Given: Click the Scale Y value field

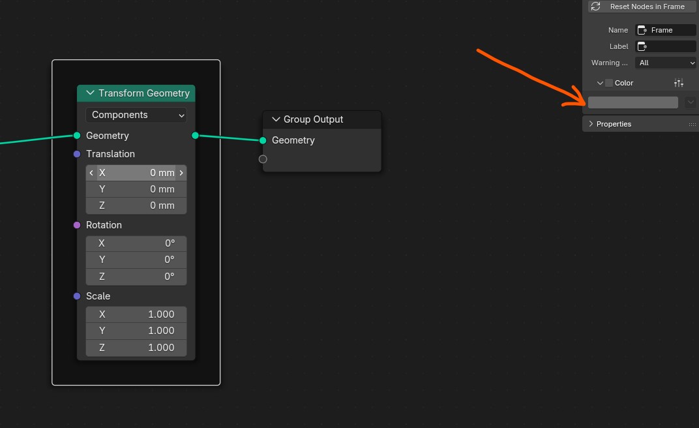Looking at the screenshot, I should click(136, 331).
